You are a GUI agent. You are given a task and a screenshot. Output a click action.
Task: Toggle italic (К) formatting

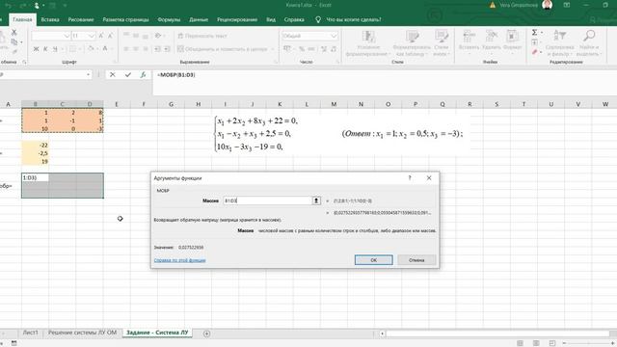tap(45, 49)
